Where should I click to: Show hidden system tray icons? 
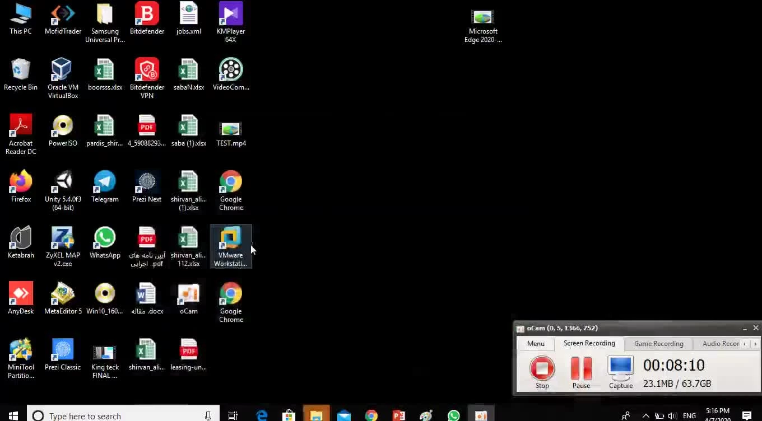[645, 416]
